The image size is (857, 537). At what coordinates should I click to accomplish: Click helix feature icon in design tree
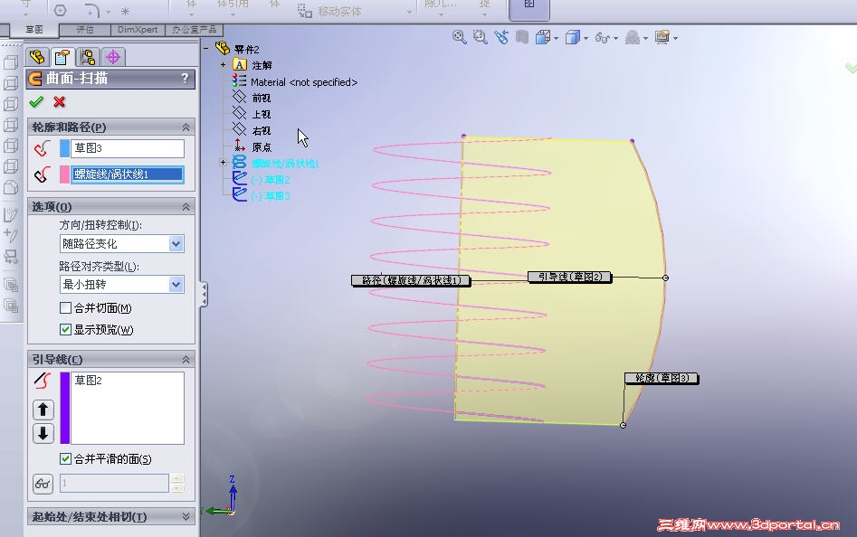click(240, 162)
